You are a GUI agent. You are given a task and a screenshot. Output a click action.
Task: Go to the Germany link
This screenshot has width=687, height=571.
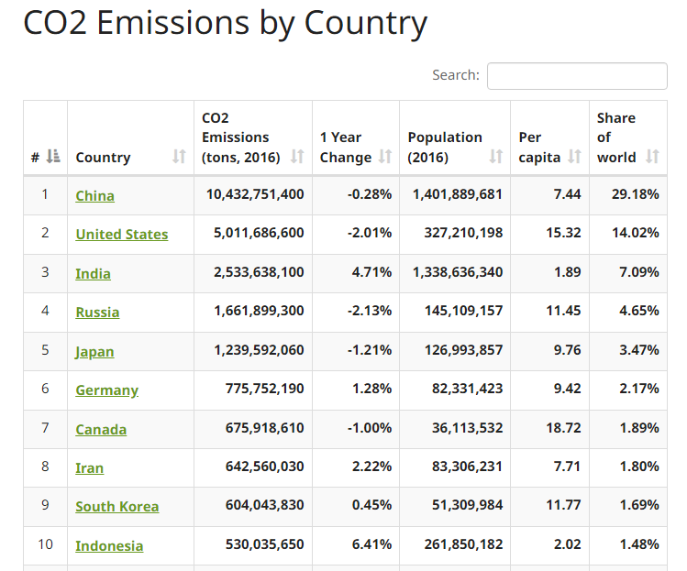[x=106, y=390]
